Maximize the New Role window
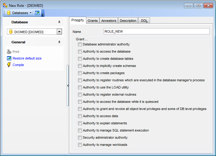 pyautogui.click(x=198, y=6)
